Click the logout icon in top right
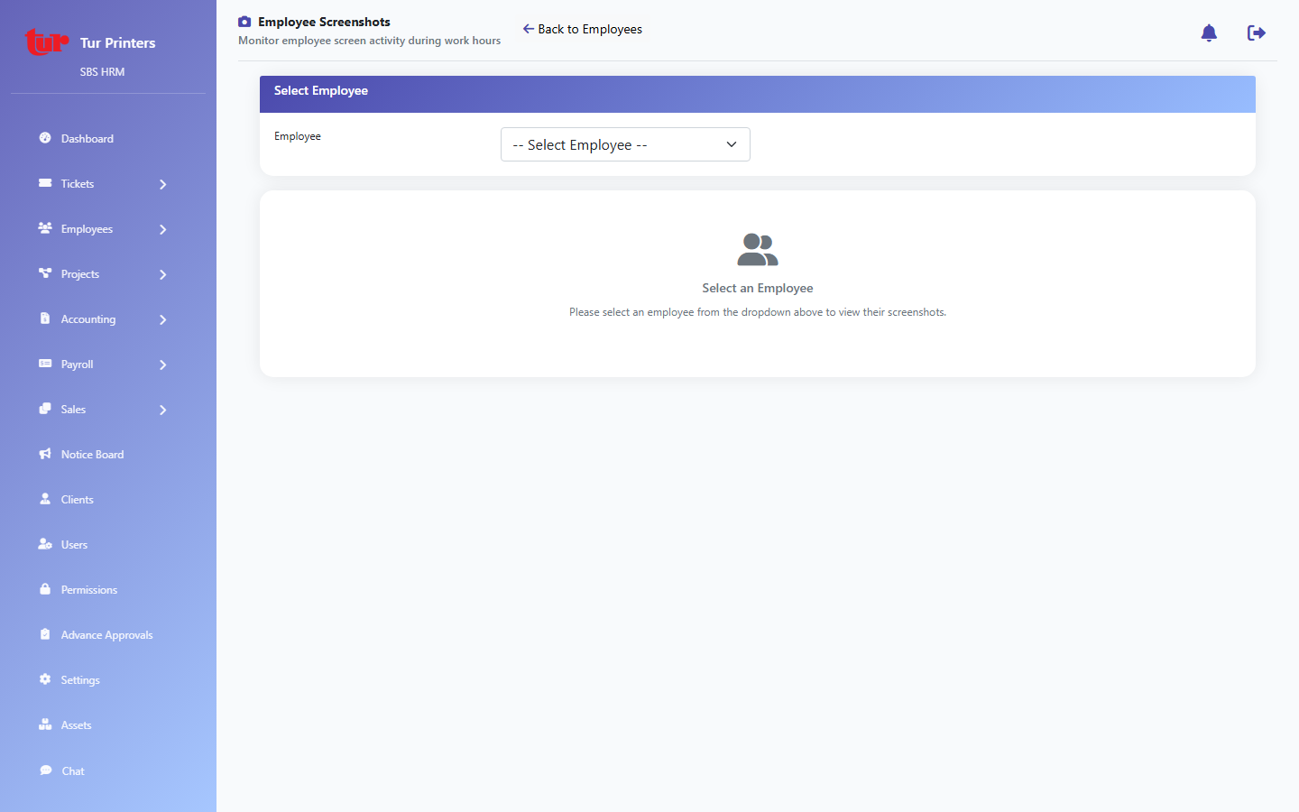 tap(1257, 32)
